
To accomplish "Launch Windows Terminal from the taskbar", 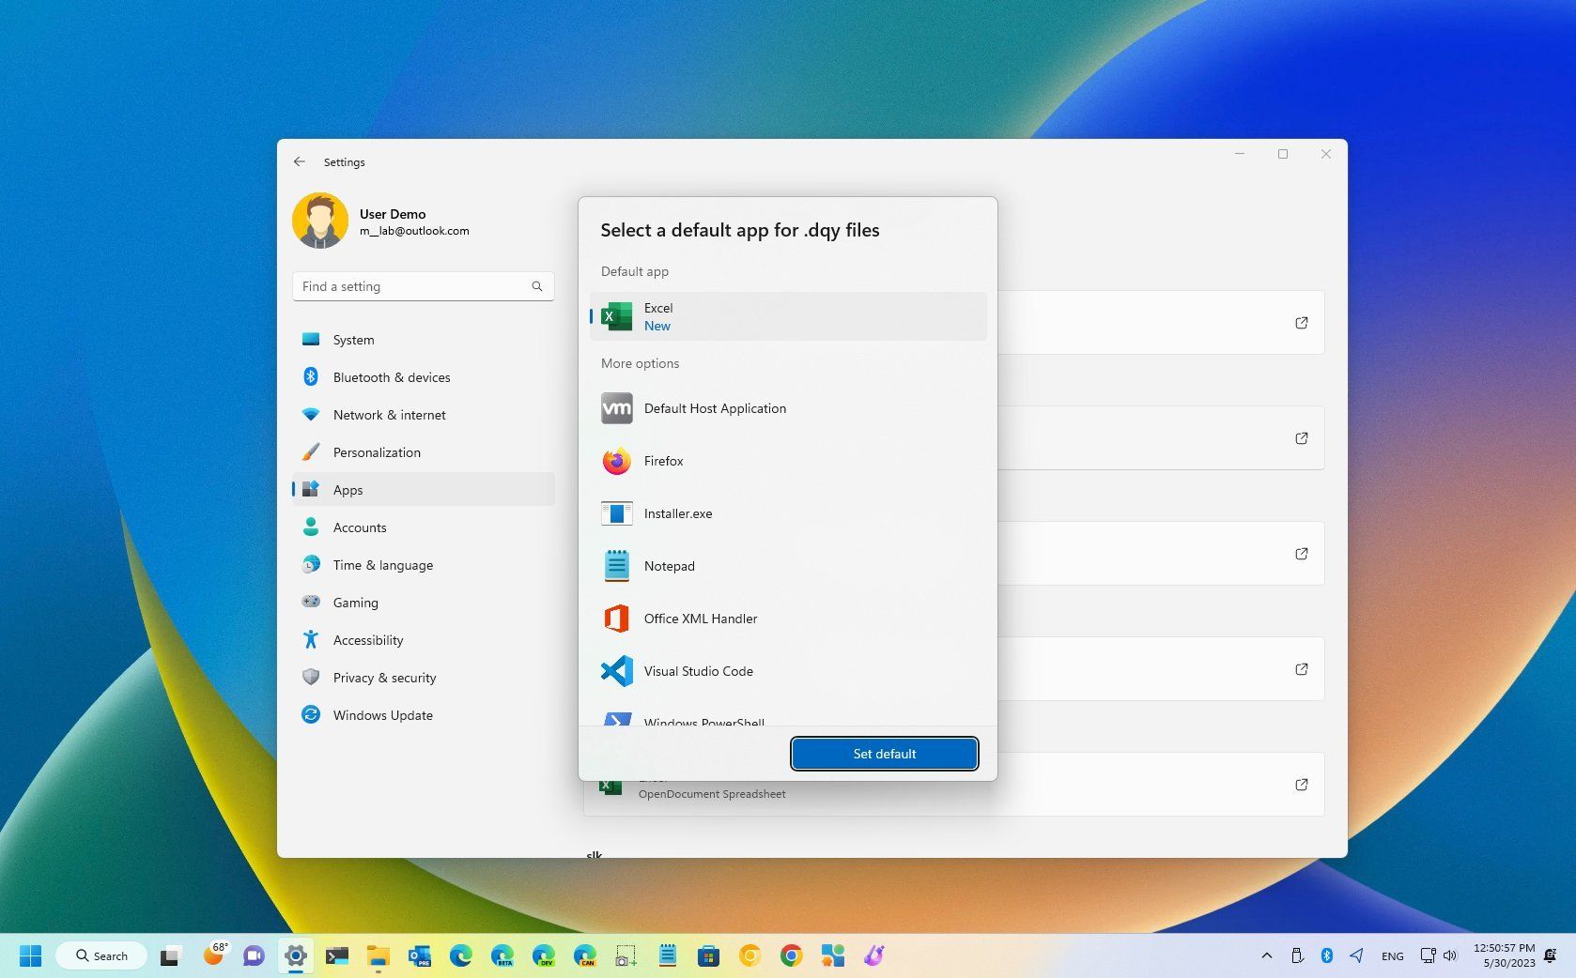I will pyautogui.click(x=336, y=955).
